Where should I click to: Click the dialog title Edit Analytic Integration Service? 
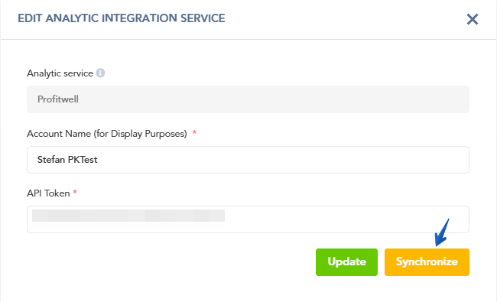[122, 18]
